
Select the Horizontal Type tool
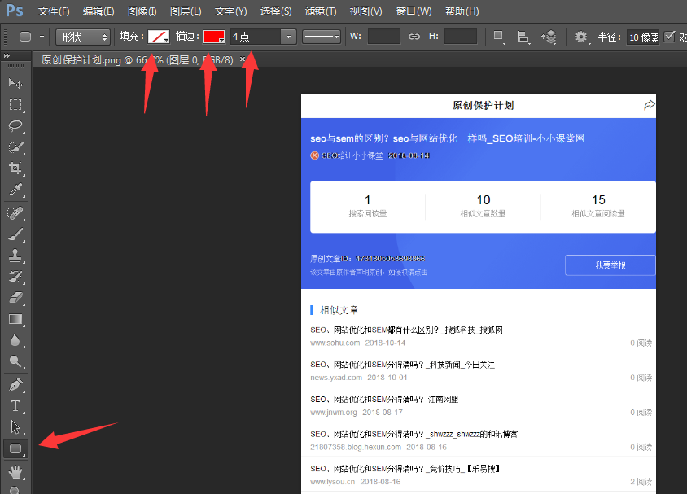click(15, 406)
